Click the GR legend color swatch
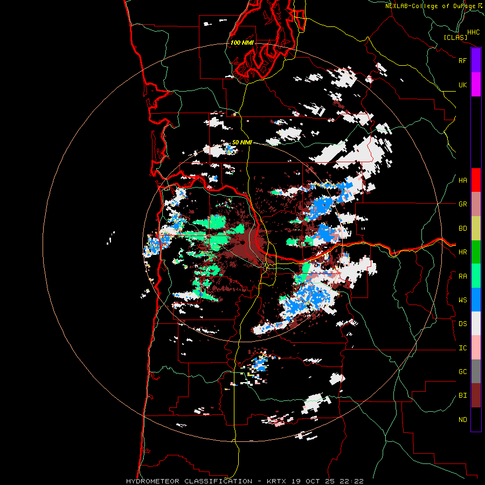 tap(476, 204)
